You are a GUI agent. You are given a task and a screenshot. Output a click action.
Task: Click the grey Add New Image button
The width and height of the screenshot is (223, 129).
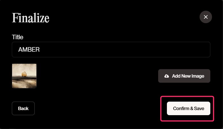[x=184, y=76]
